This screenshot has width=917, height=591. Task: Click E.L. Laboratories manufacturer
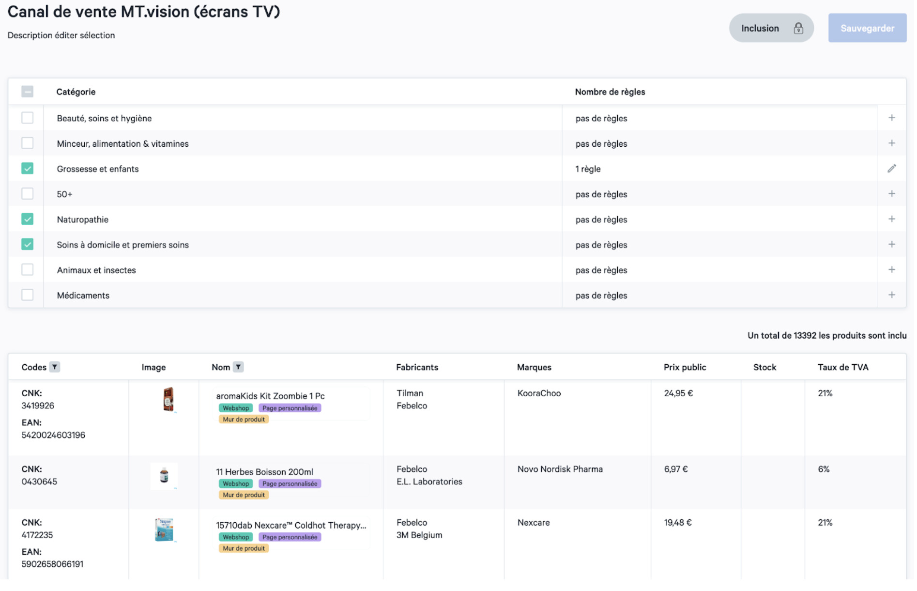tap(429, 482)
